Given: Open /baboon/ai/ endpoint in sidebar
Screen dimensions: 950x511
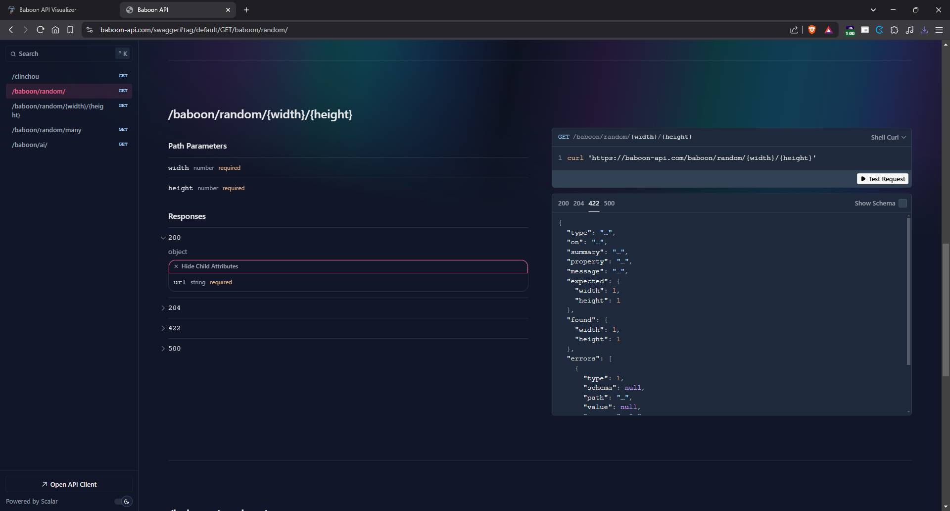Looking at the screenshot, I should [69, 145].
